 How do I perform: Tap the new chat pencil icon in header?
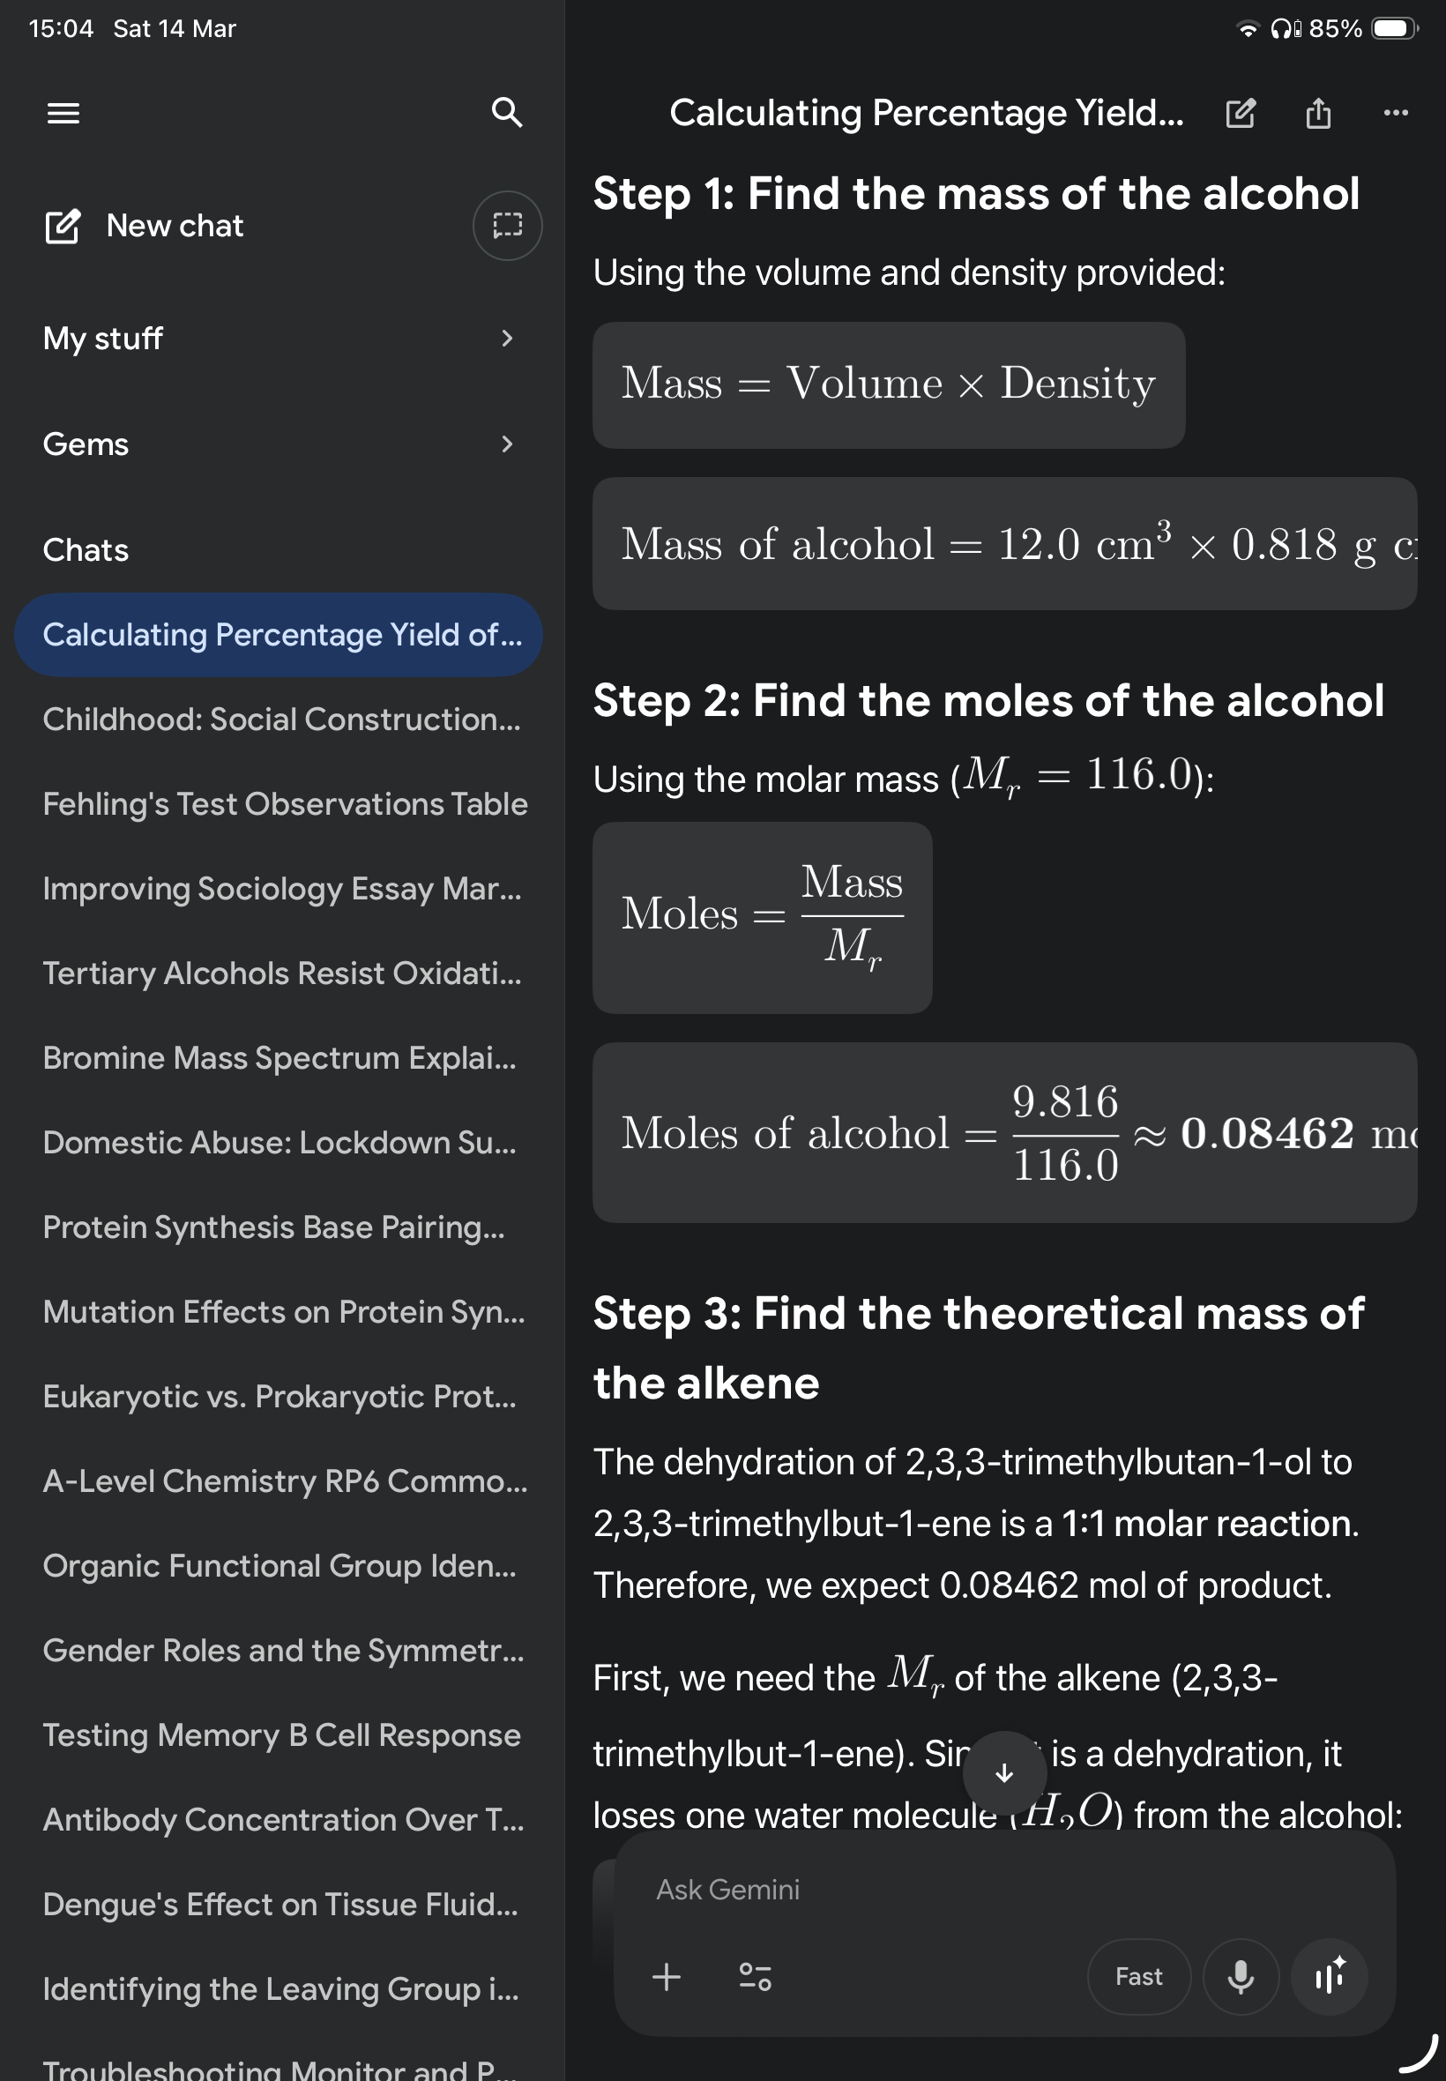point(1241,113)
